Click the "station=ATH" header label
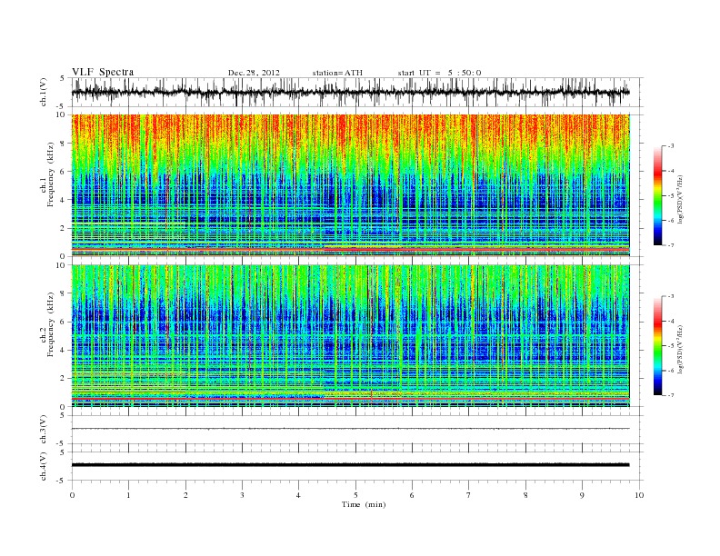The image size is (720, 556). [337, 73]
